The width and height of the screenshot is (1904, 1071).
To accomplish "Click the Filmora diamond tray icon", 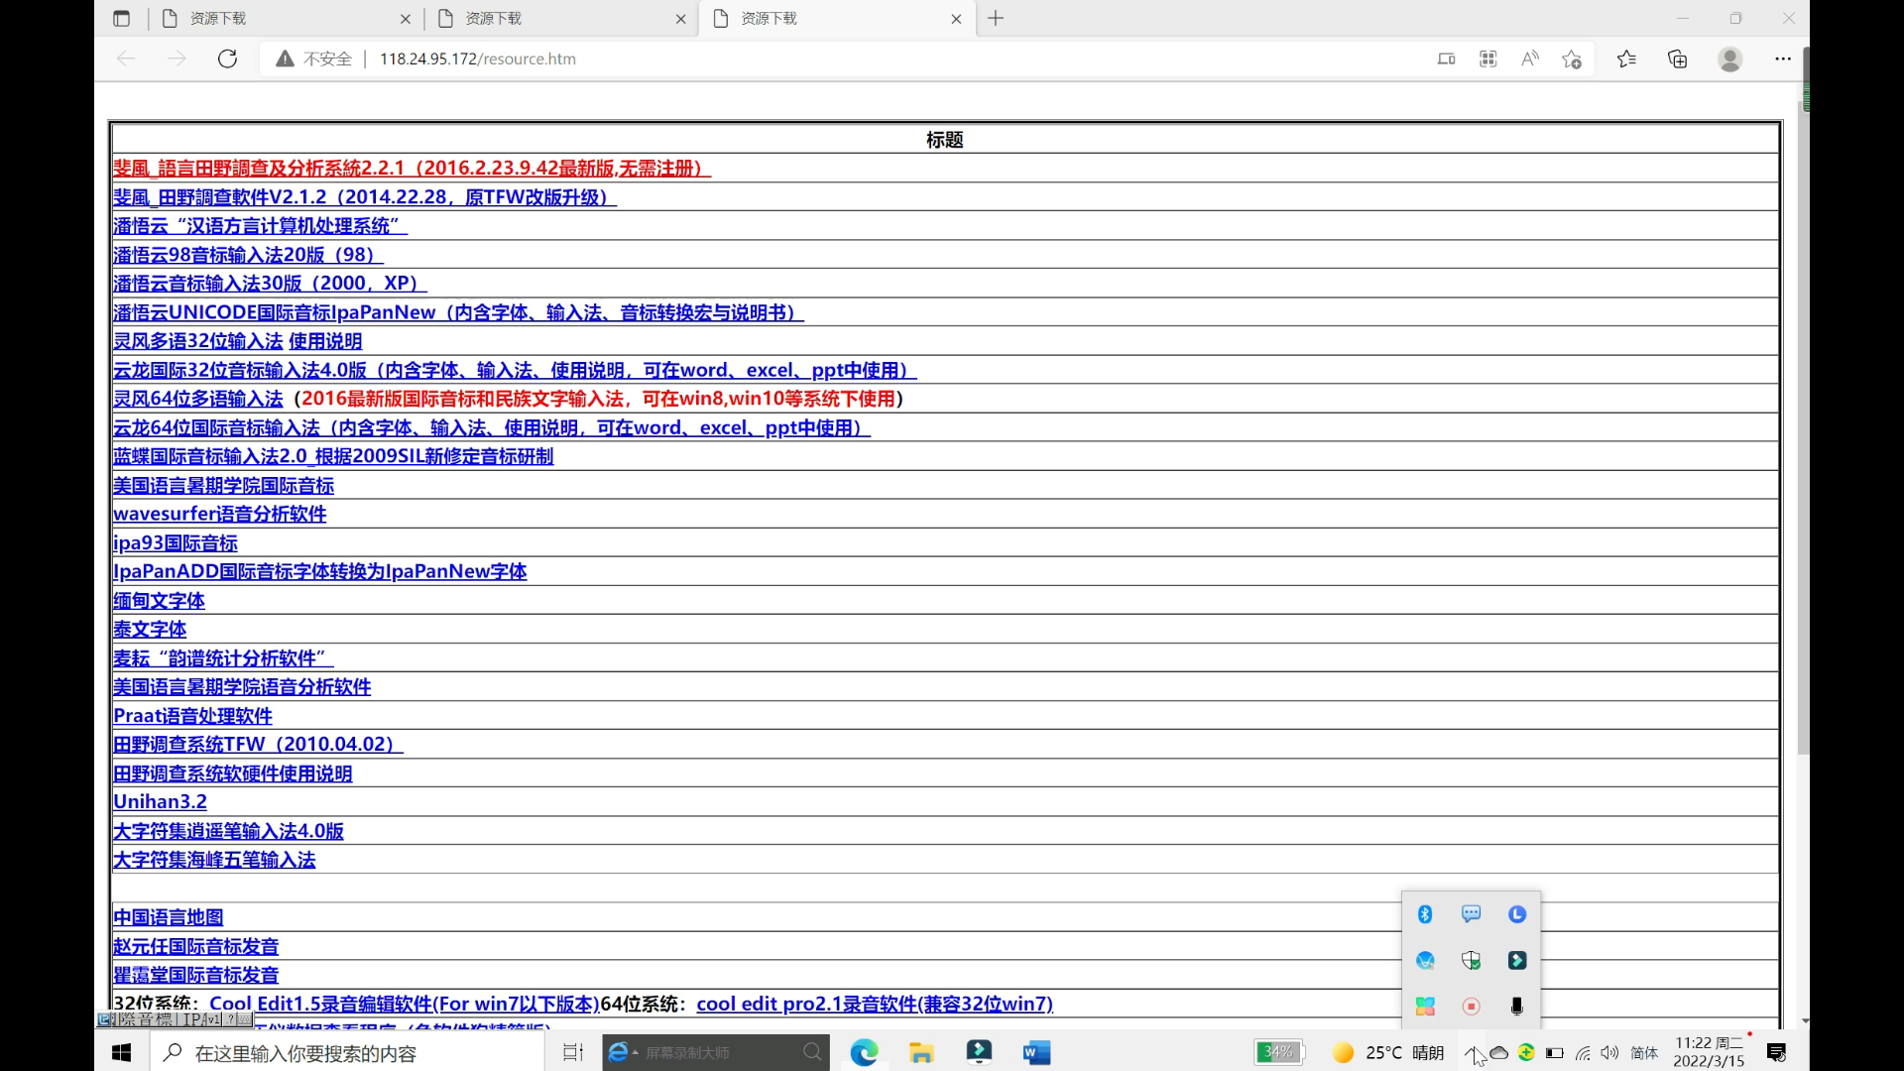I will 1517,960.
